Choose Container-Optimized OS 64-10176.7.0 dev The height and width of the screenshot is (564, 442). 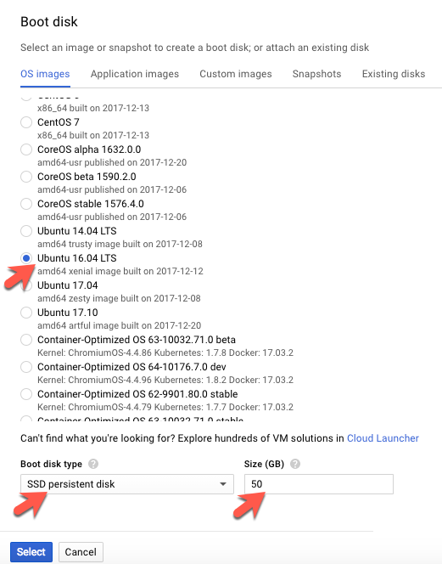[26, 367]
